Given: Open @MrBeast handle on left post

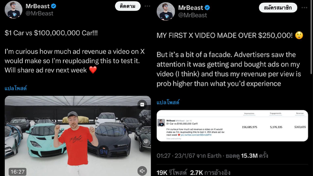Looking at the screenshot, I should [40, 13].
